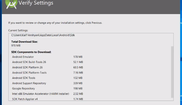Click the 339 MB size value
Screen dimensions: 182x105
coord(78,83)
